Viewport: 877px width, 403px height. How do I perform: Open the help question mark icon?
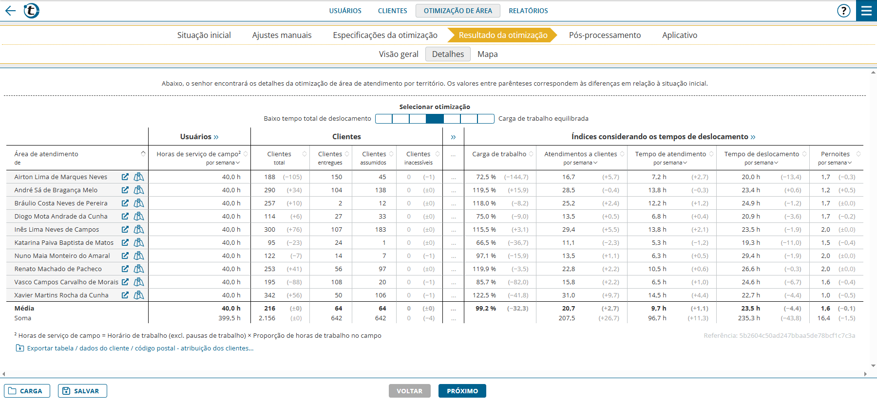(x=843, y=11)
